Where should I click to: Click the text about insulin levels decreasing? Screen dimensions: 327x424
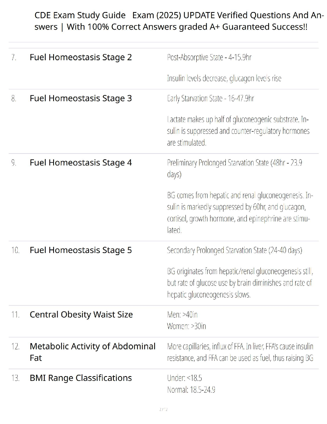pos(224,78)
